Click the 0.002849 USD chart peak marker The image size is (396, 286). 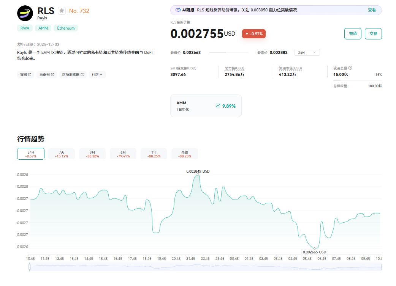pyautogui.click(x=198, y=174)
